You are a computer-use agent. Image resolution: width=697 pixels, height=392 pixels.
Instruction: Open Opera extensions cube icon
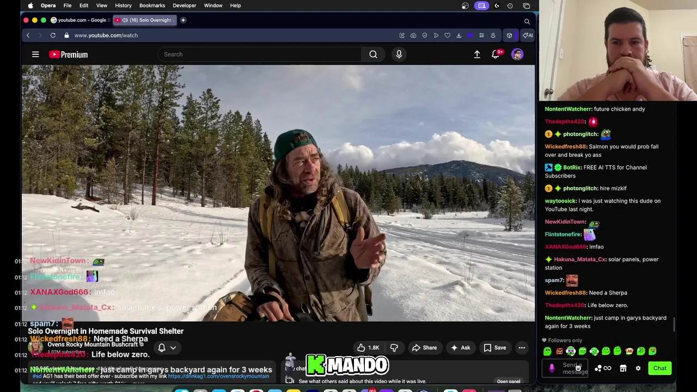(509, 35)
